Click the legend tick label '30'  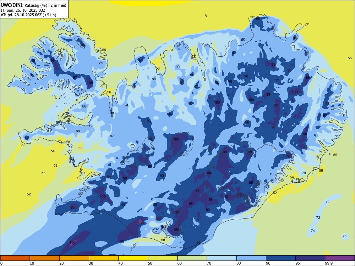click(x=91, y=263)
